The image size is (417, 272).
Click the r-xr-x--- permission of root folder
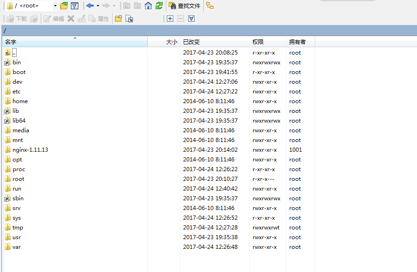pyautogui.click(x=263, y=179)
